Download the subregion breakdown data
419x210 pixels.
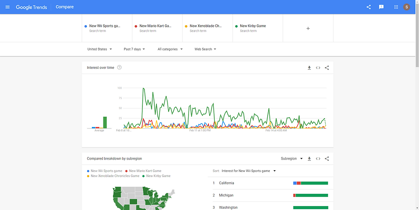[309, 159]
